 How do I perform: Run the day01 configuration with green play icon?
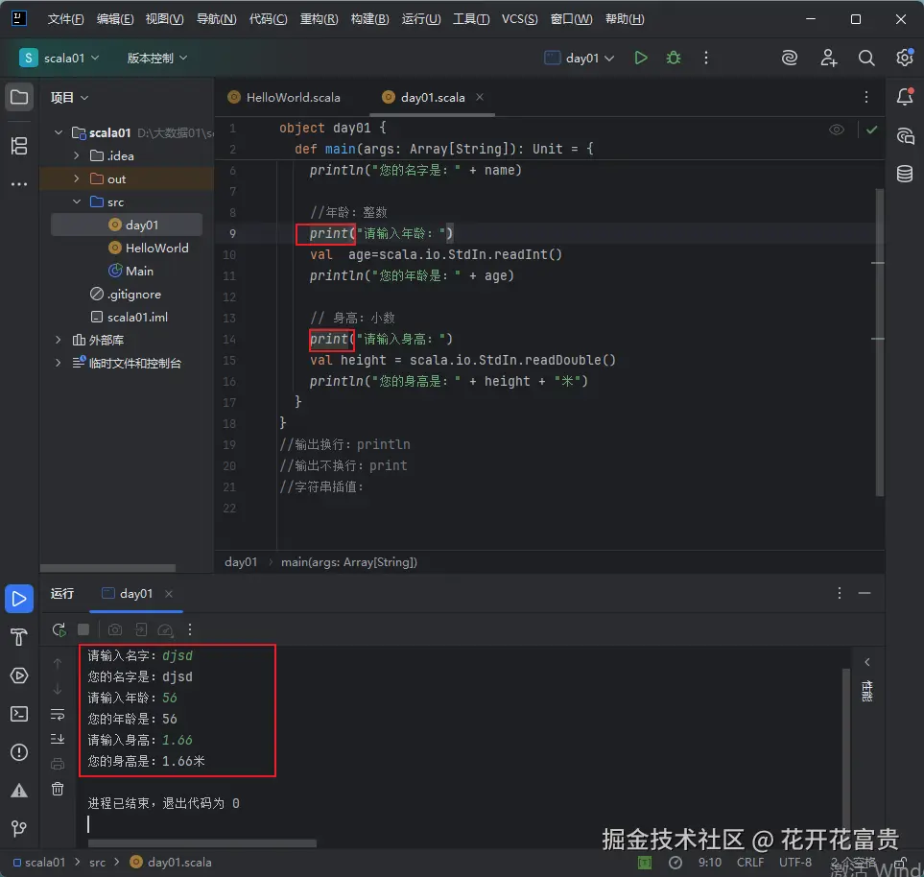641,58
